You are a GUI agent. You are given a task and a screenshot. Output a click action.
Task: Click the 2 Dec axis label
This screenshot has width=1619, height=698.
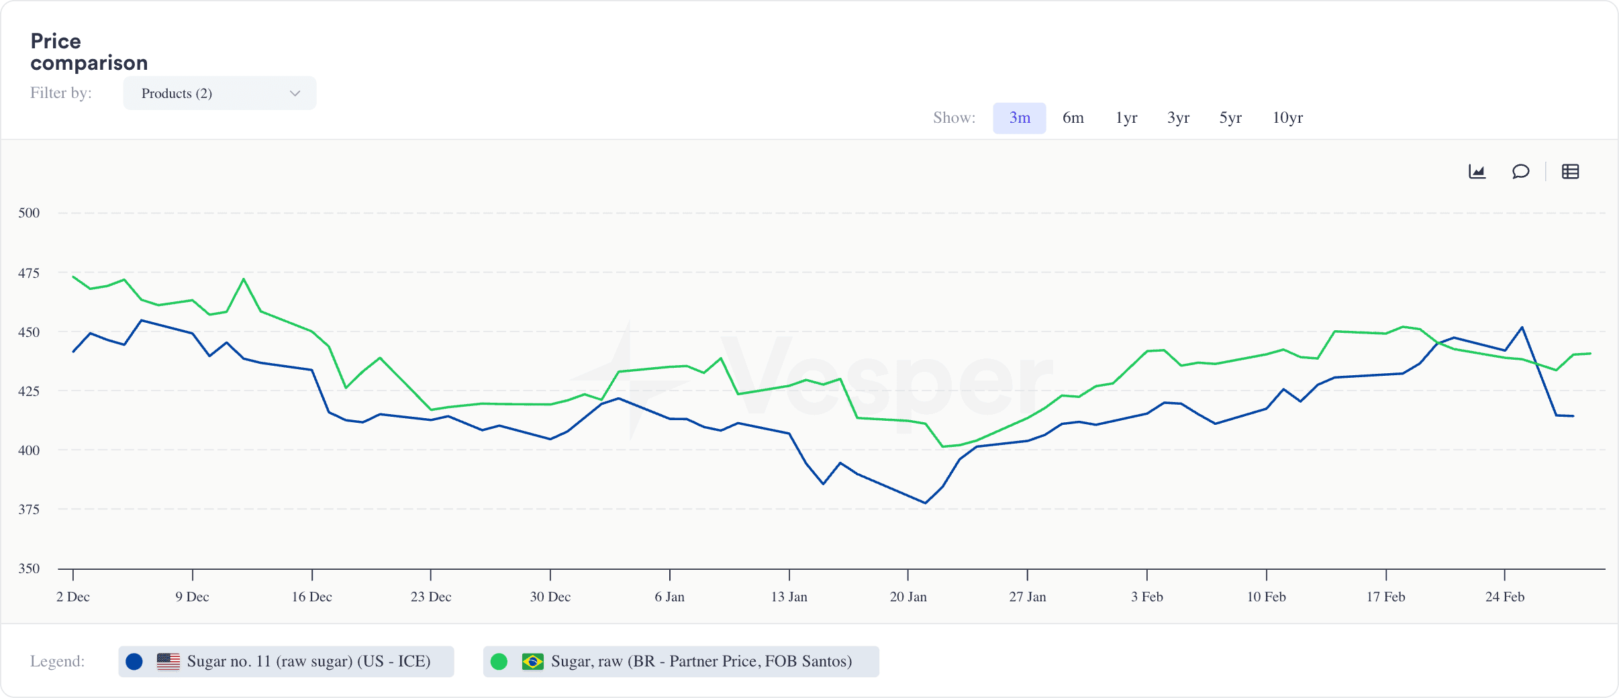pos(73,597)
